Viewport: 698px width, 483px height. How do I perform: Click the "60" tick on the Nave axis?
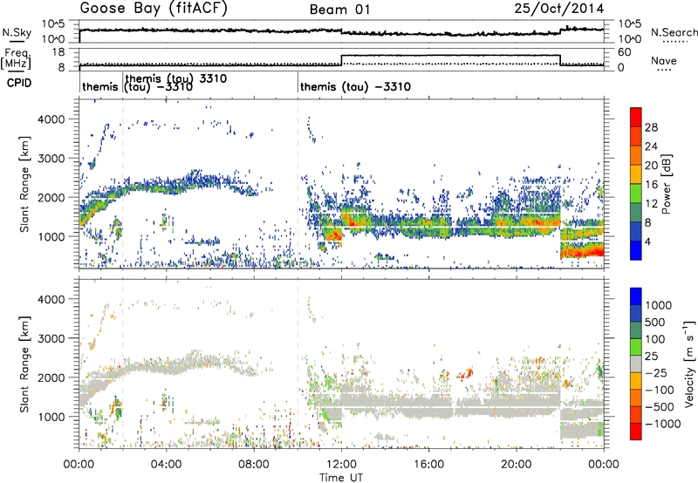(625, 52)
